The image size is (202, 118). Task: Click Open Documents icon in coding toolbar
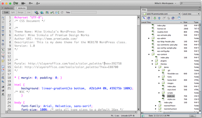tap(3, 18)
